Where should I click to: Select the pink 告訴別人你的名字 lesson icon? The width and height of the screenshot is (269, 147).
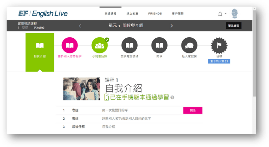[70, 45]
